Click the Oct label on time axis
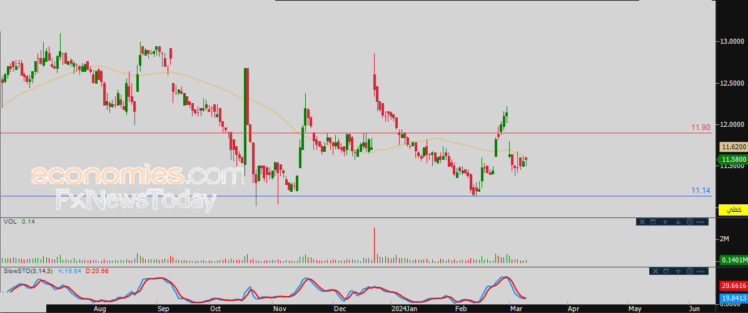748x313 pixels. click(216, 309)
